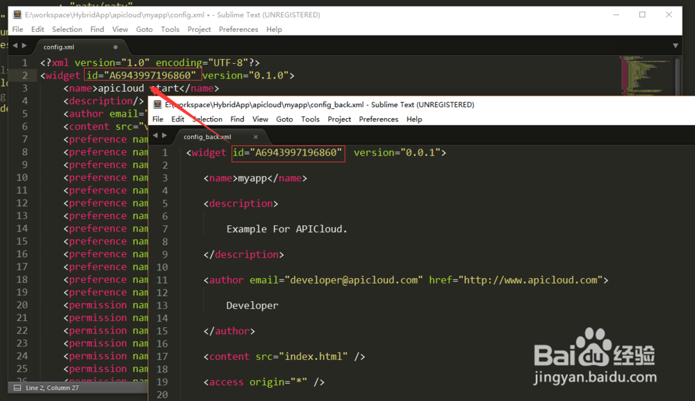Maximize the config.xml window
Viewport: 695px width, 401px height.
(x=642, y=15)
